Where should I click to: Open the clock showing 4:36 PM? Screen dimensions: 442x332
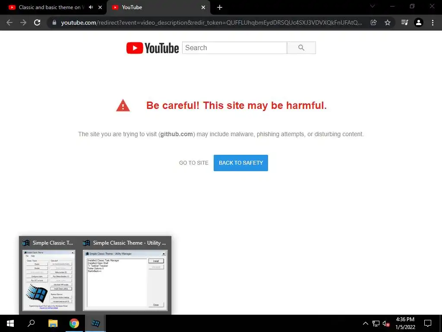tap(405, 323)
